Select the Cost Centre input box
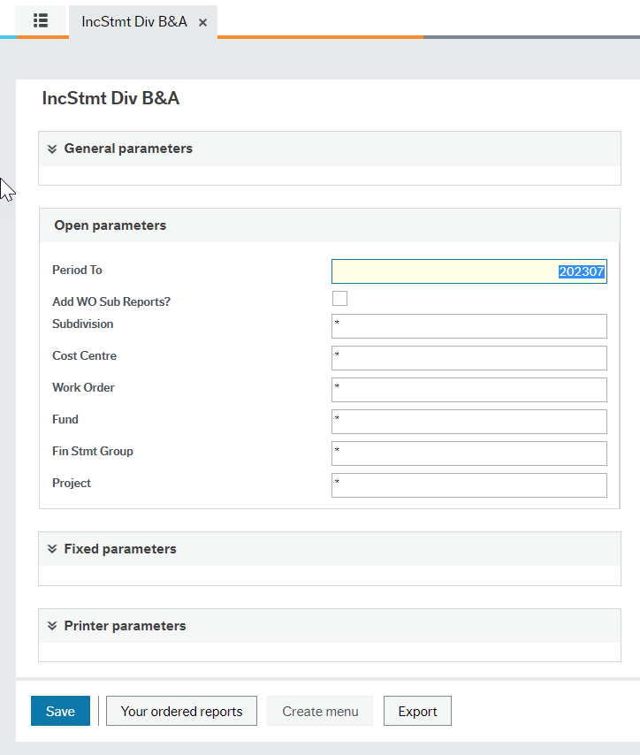 click(x=469, y=358)
